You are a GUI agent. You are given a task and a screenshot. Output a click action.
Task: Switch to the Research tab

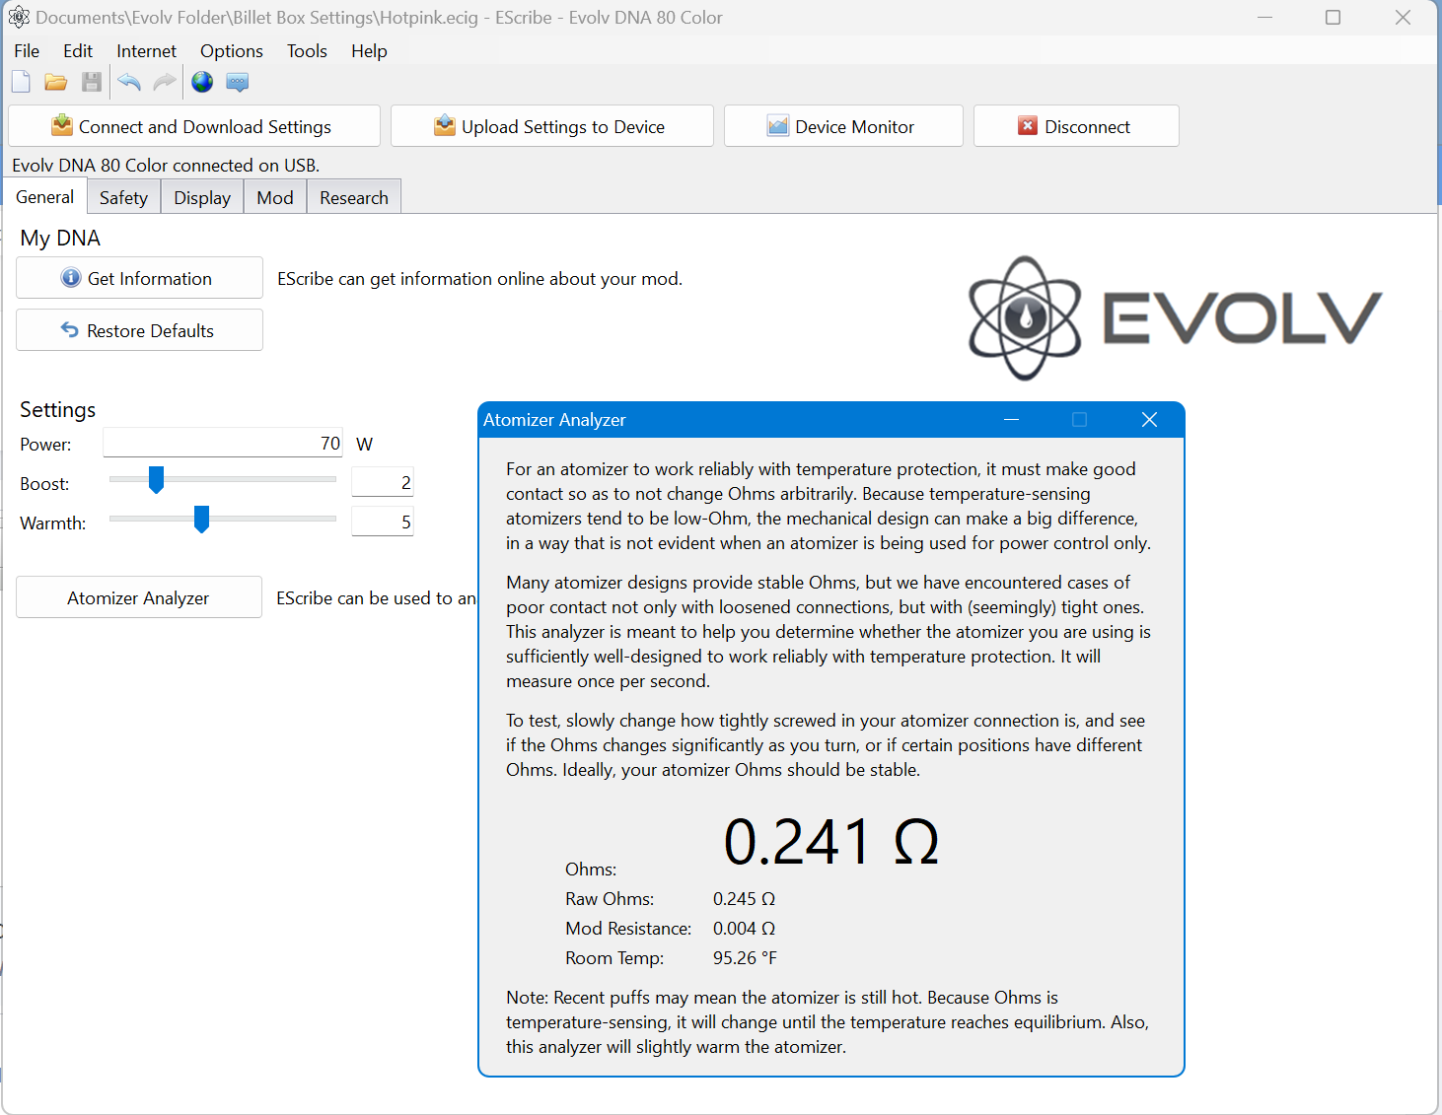pos(354,197)
